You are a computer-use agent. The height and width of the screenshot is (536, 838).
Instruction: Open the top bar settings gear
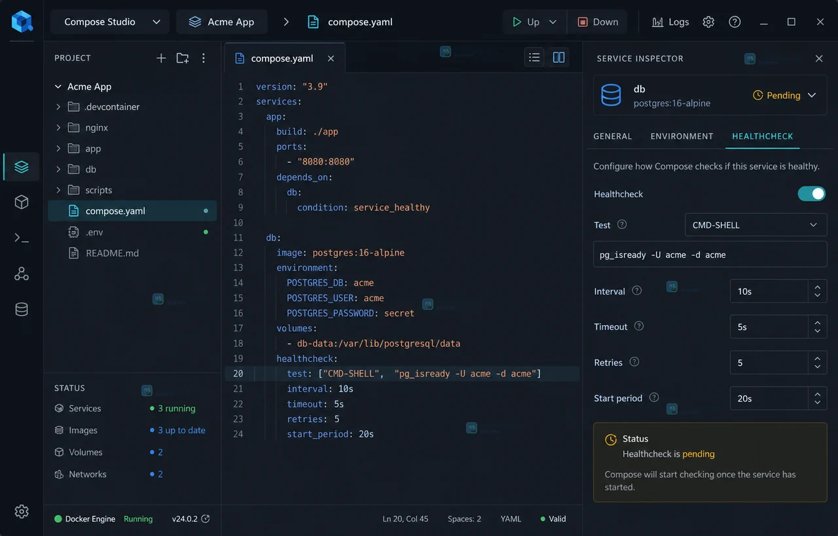pyautogui.click(x=708, y=22)
